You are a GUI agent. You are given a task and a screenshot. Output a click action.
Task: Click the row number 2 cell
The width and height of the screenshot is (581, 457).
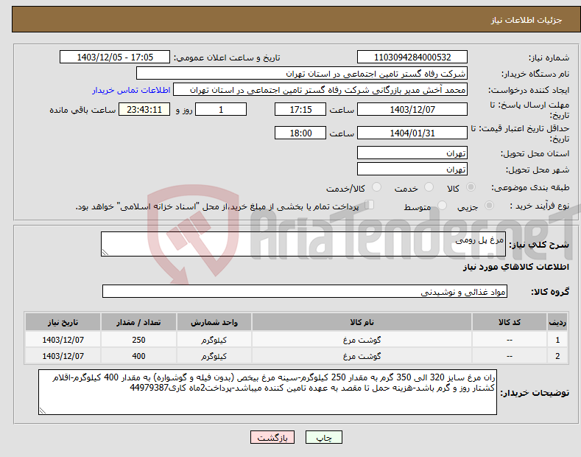pos(557,356)
